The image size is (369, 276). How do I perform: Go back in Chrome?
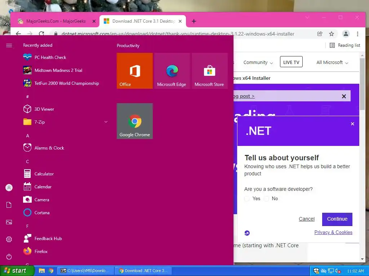pyautogui.click(x=18, y=33)
